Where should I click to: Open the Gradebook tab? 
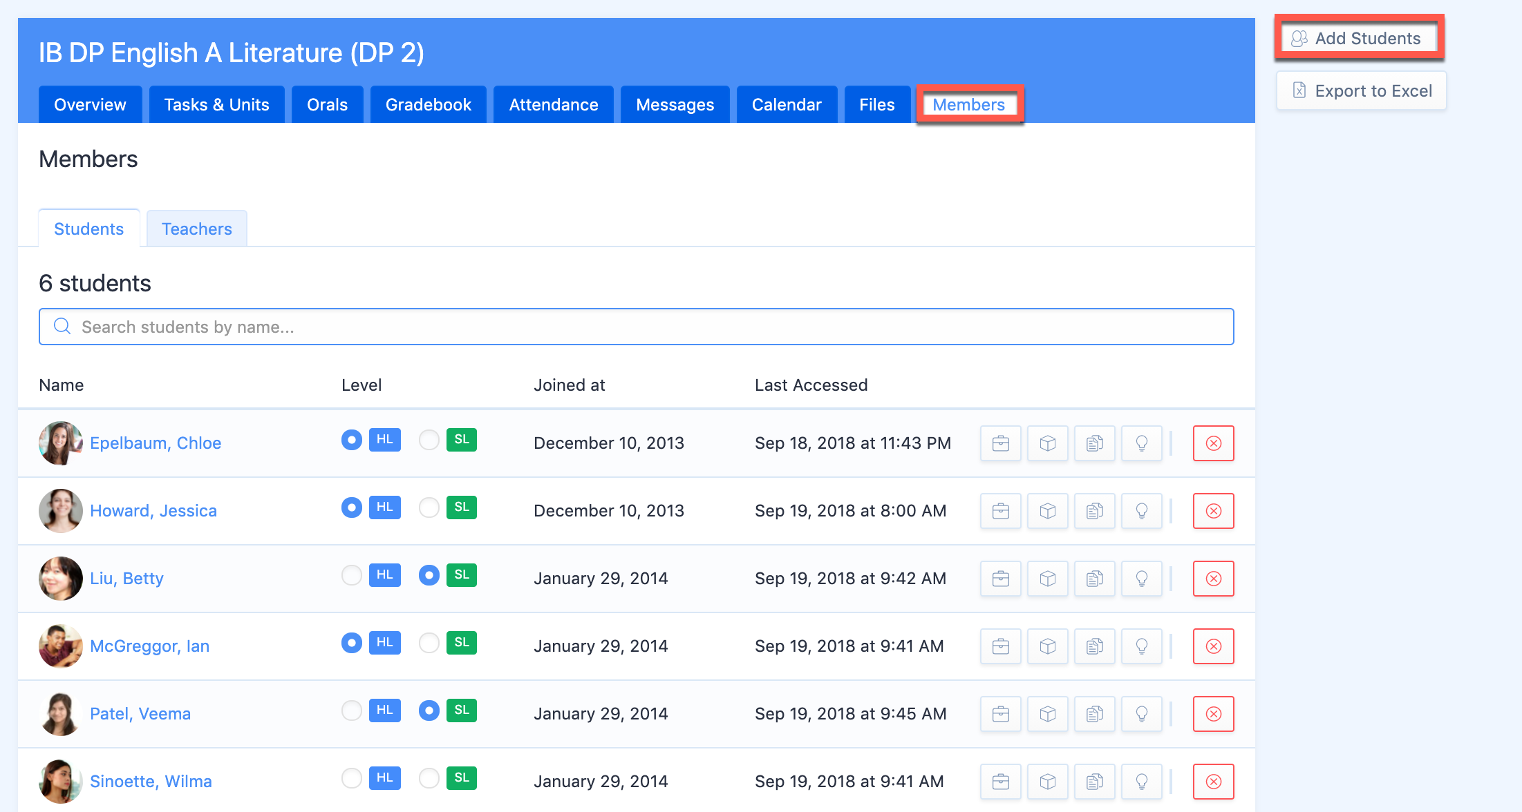click(428, 105)
